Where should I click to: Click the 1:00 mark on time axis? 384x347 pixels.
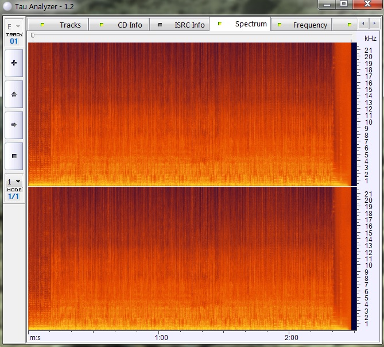point(161,337)
